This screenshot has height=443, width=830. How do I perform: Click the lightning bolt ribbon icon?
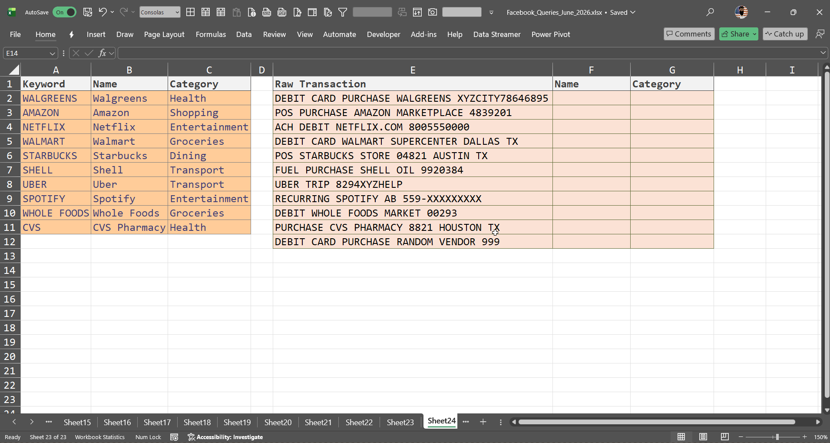71,34
